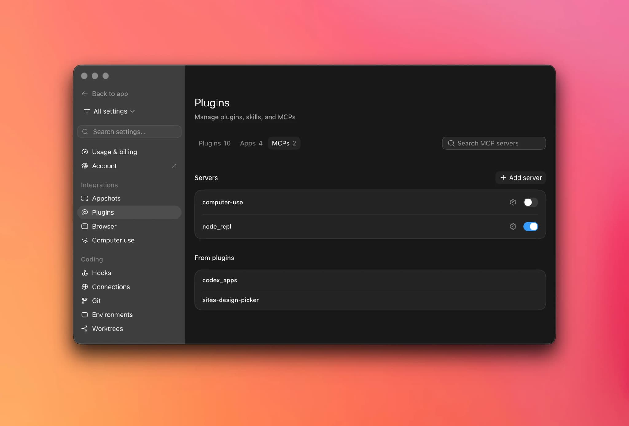Disable the node_repl server toggle
The width and height of the screenshot is (629, 426).
tap(531, 227)
